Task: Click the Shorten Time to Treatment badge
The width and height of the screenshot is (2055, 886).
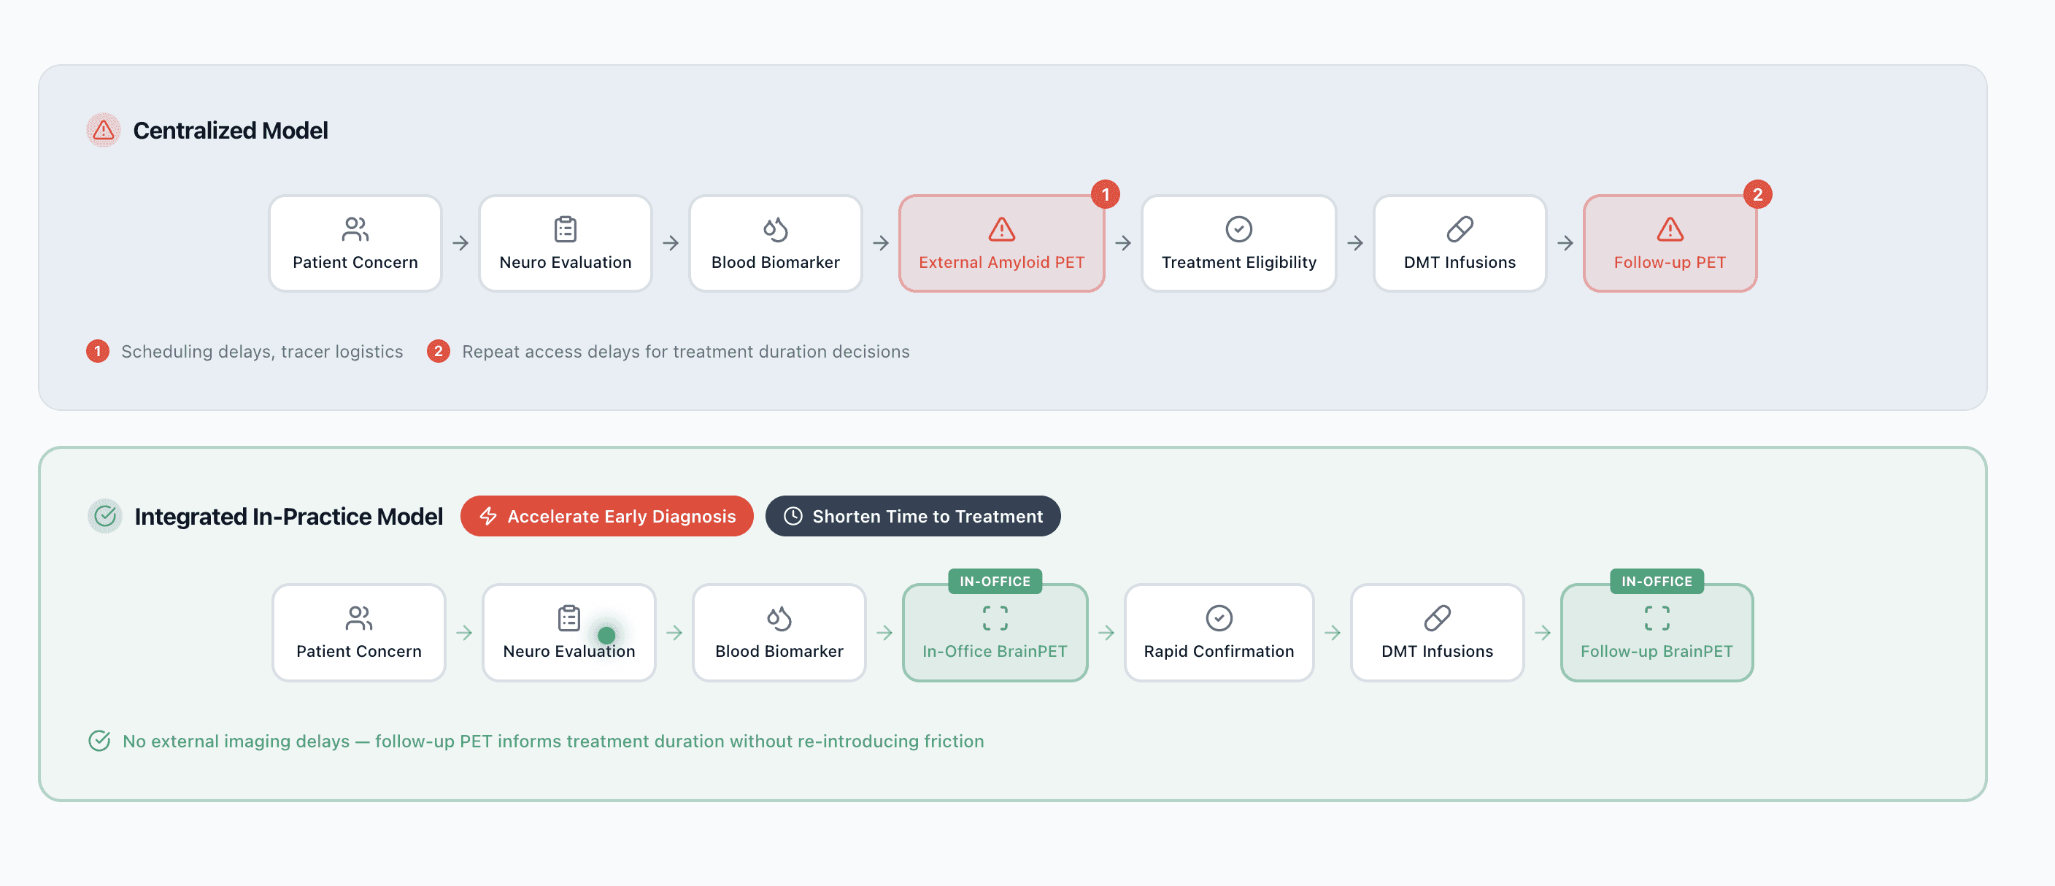Action: [x=913, y=516]
